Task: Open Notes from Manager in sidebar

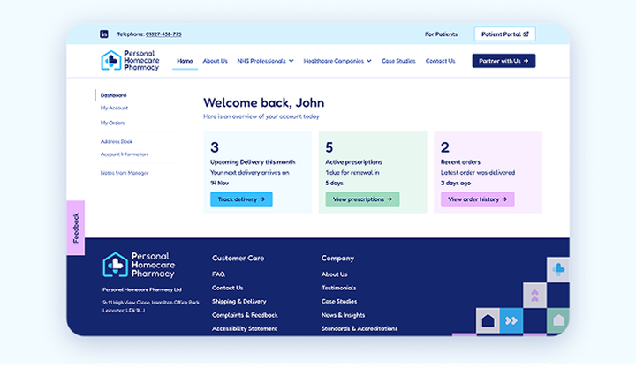Action: (x=125, y=173)
